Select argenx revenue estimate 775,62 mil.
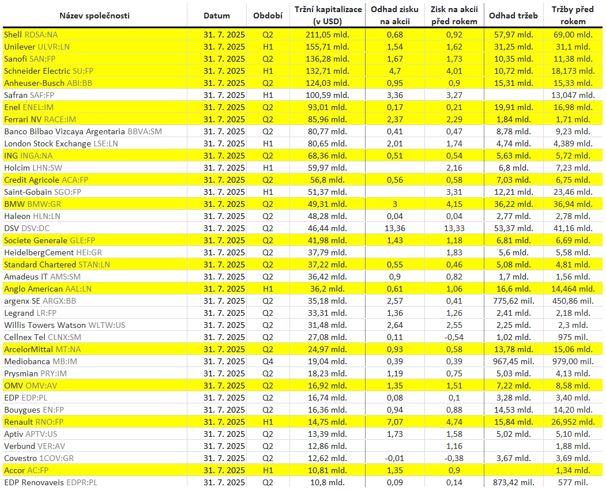The width and height of the screenshot is (606, 491). pos(513,301)
